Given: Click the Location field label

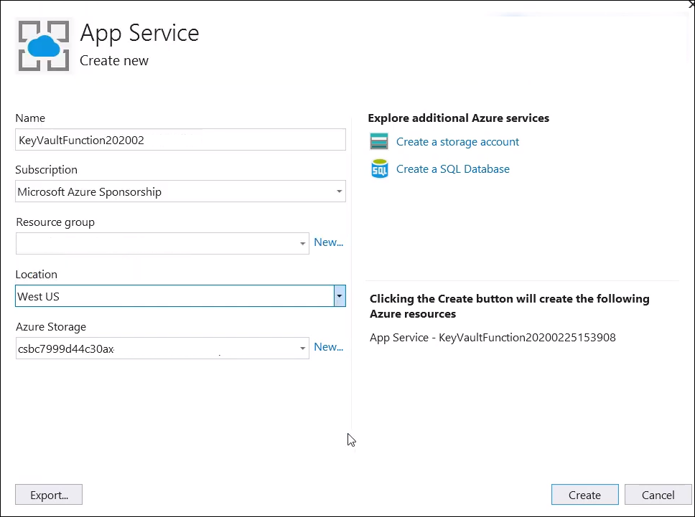Looking at the screenshot, I should pos(37,275).
